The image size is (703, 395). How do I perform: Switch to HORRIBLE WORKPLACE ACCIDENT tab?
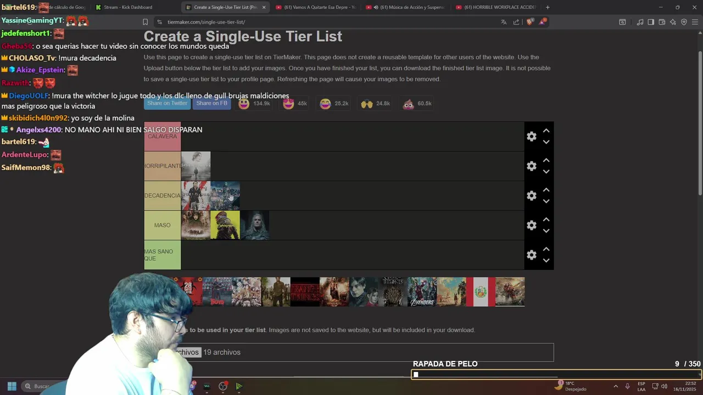pos(496,7)
